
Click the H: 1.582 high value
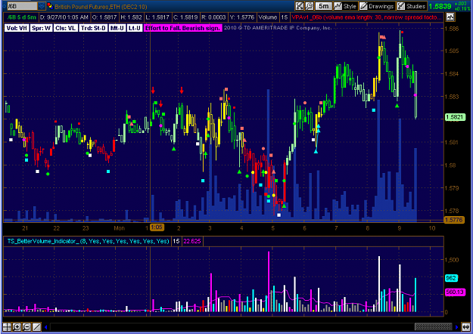(131, 17)
